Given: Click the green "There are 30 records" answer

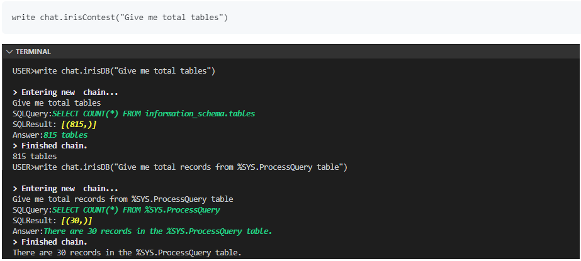Looking at the screenshot, I should point(157,231).
